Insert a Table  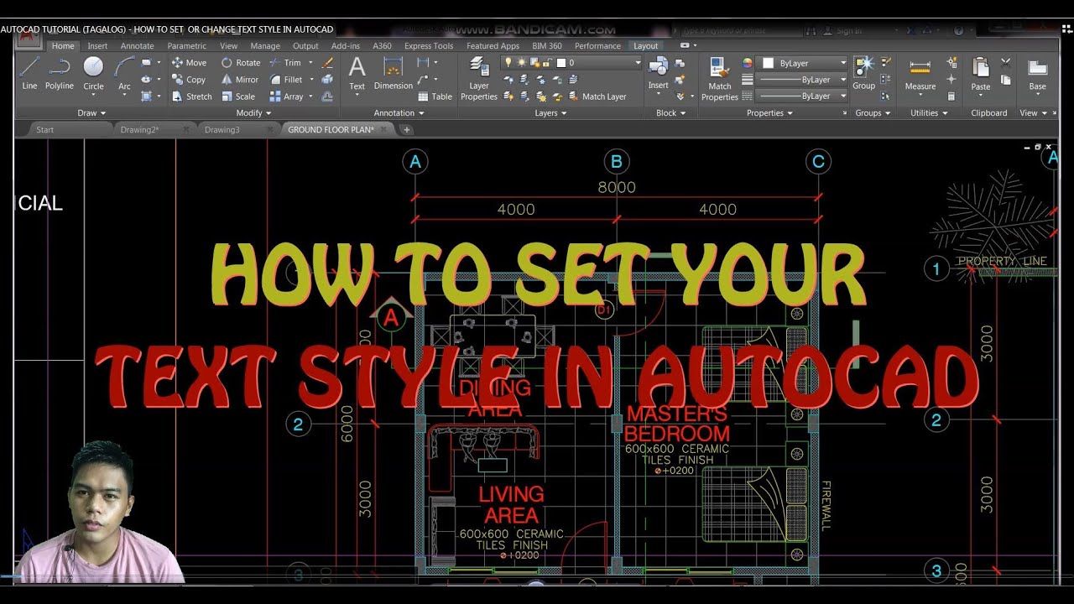click(x=435, y=96)
